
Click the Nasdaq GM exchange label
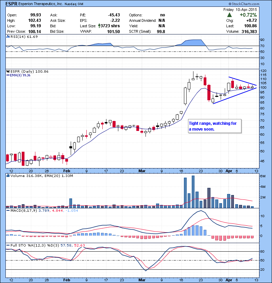74,4
